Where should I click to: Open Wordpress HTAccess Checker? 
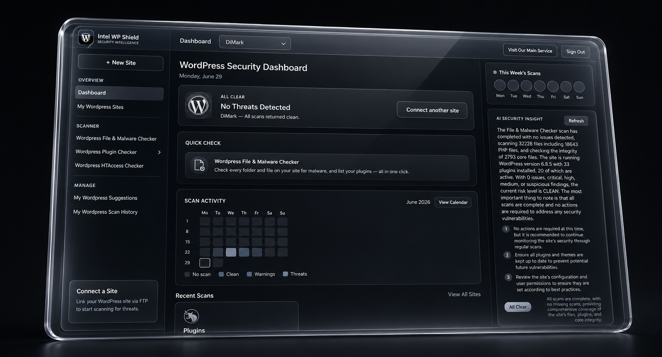click(x=109, y=165)
